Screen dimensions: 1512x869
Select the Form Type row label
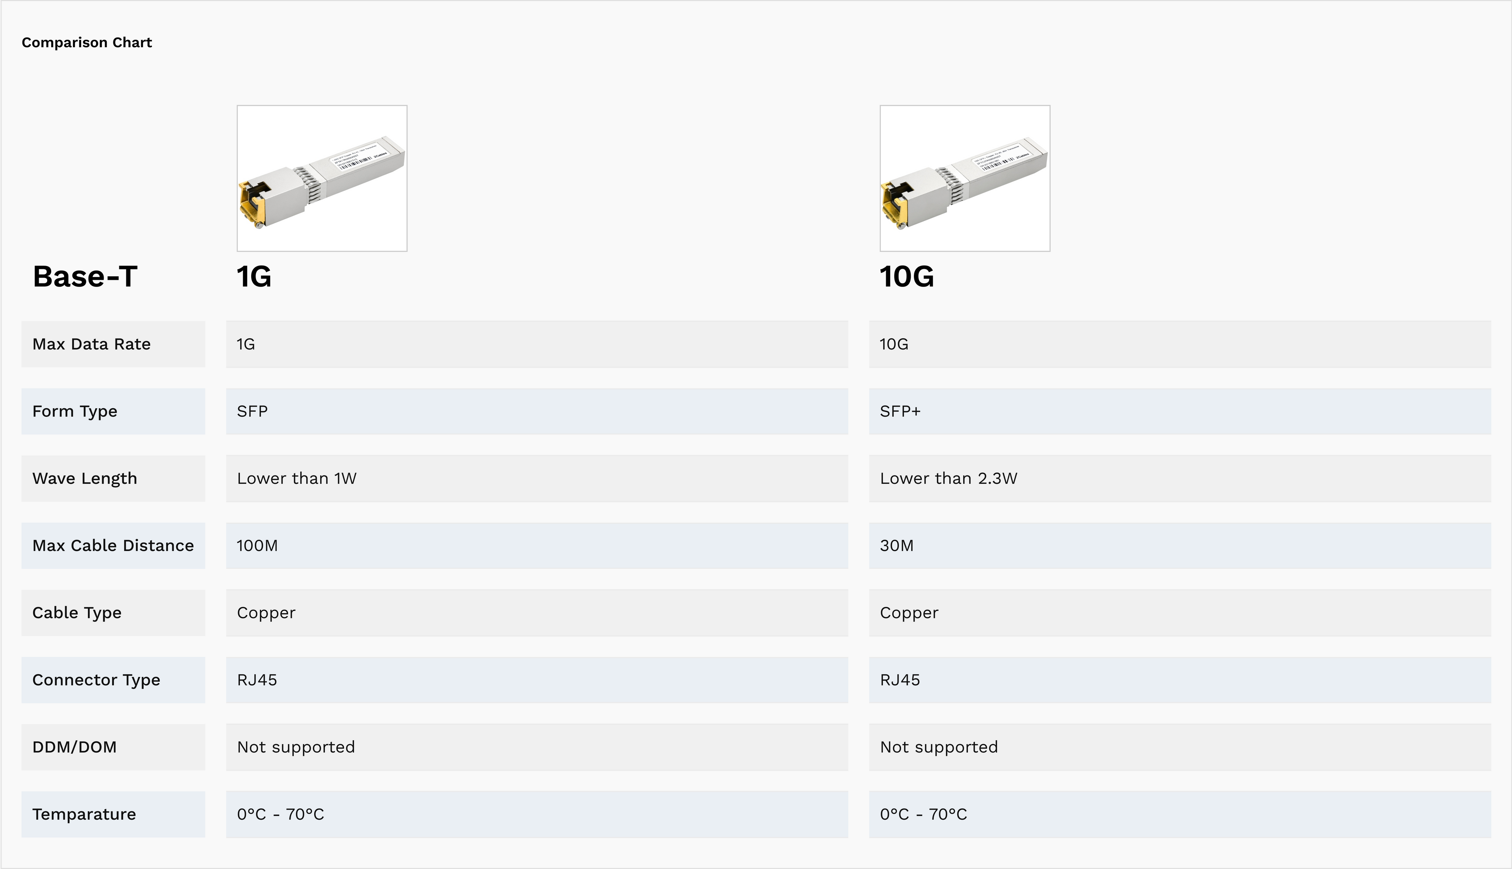pyautogui.click(x=74, y=412)
